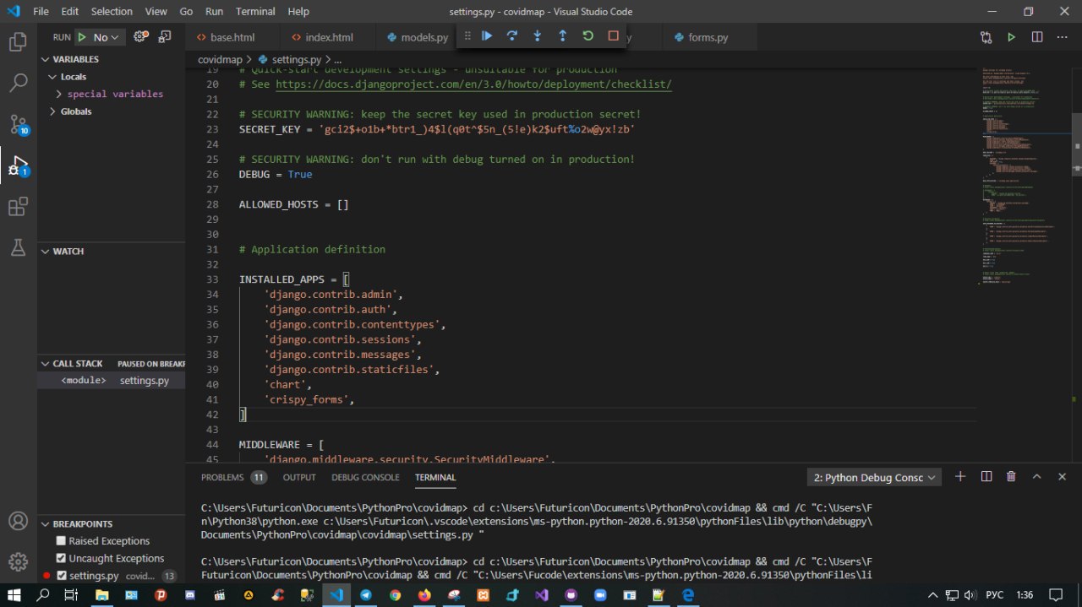
Task: Switch to the OUTPUT panel tab
Action: click(x=299, y=477)
